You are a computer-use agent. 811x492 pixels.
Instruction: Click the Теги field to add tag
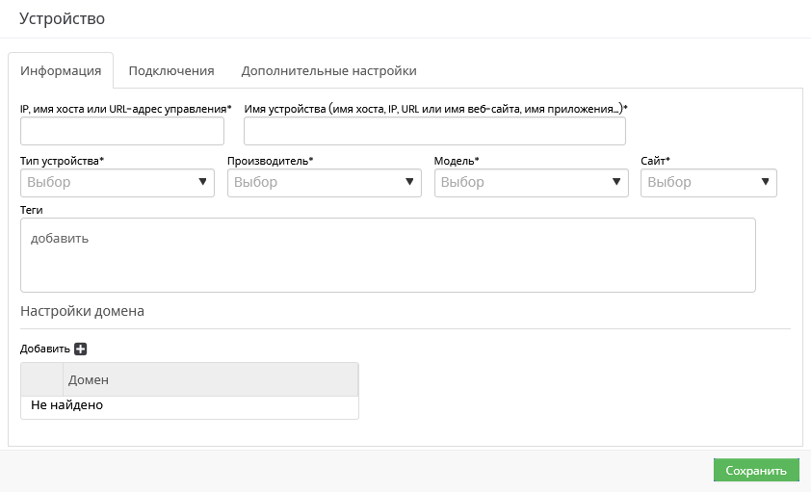(387, 254)
